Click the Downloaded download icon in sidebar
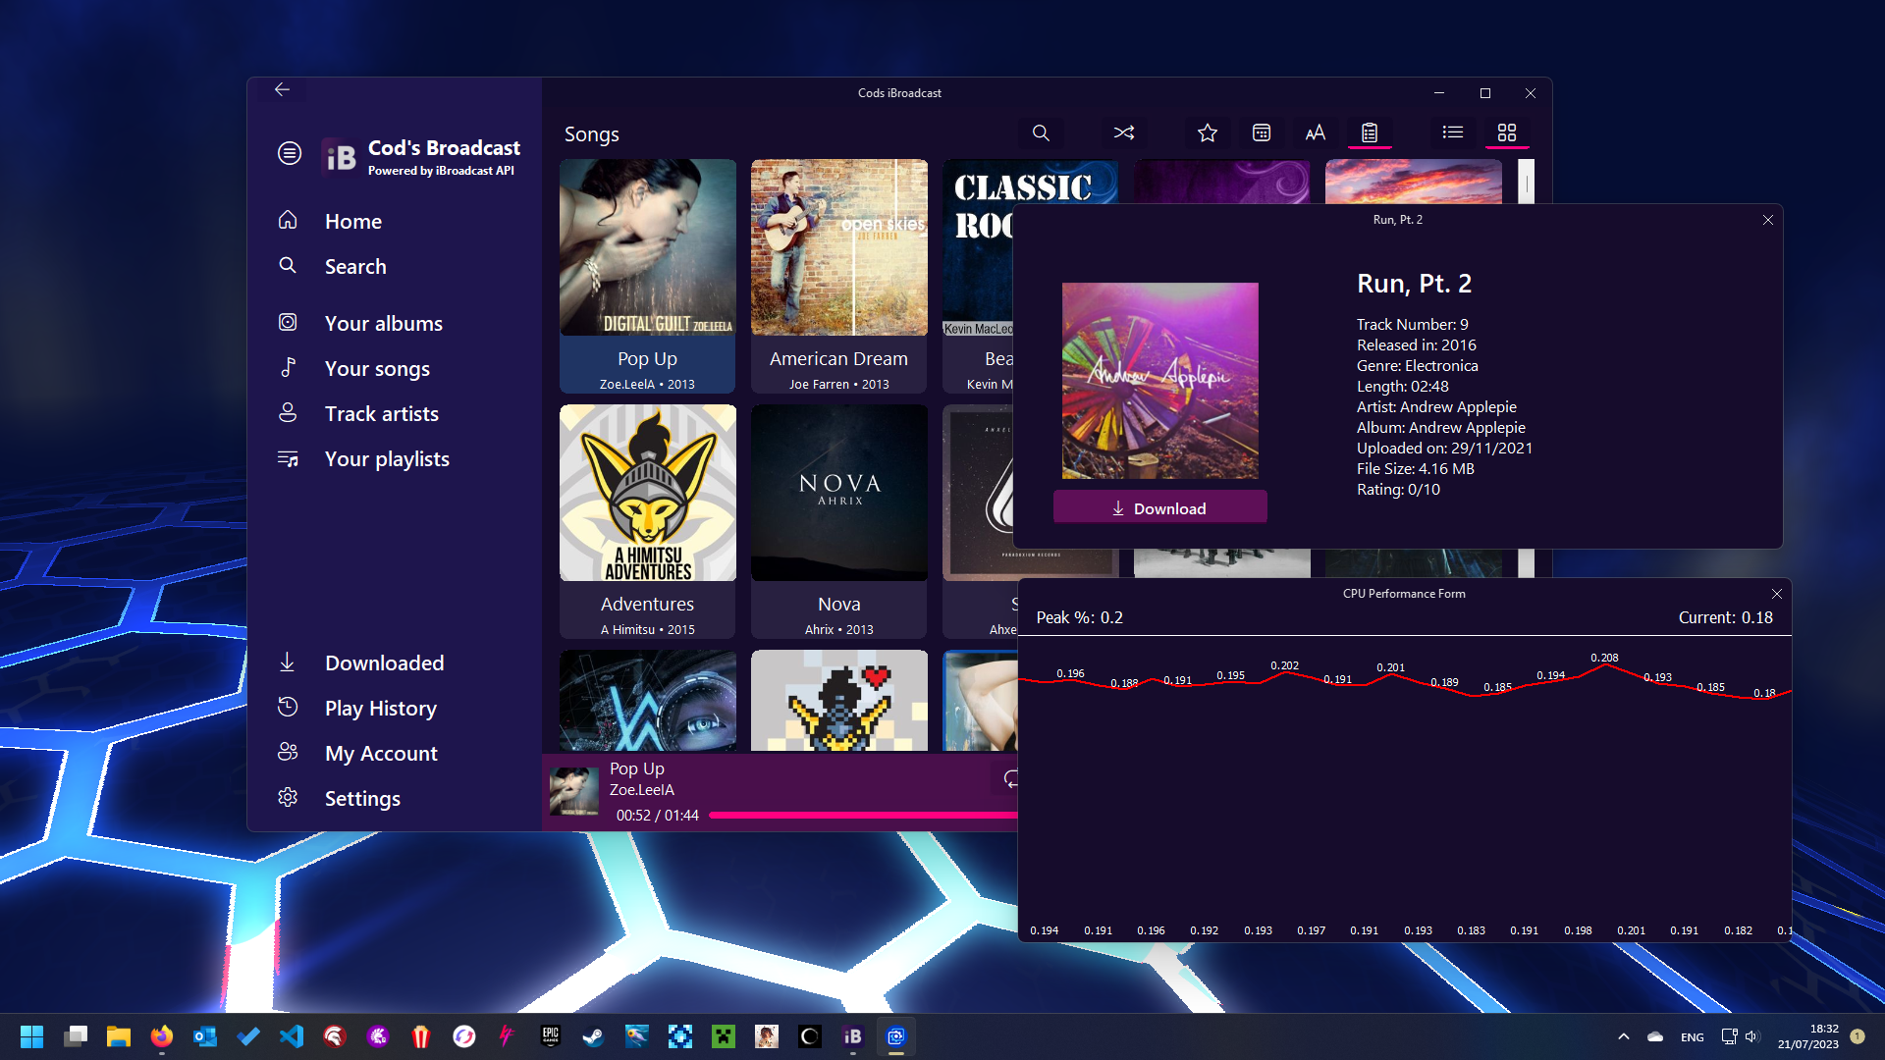 click(288, 662)
